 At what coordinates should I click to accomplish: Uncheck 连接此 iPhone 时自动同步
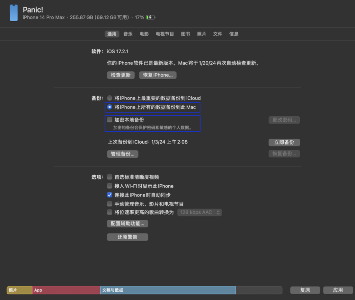[109, 195]
